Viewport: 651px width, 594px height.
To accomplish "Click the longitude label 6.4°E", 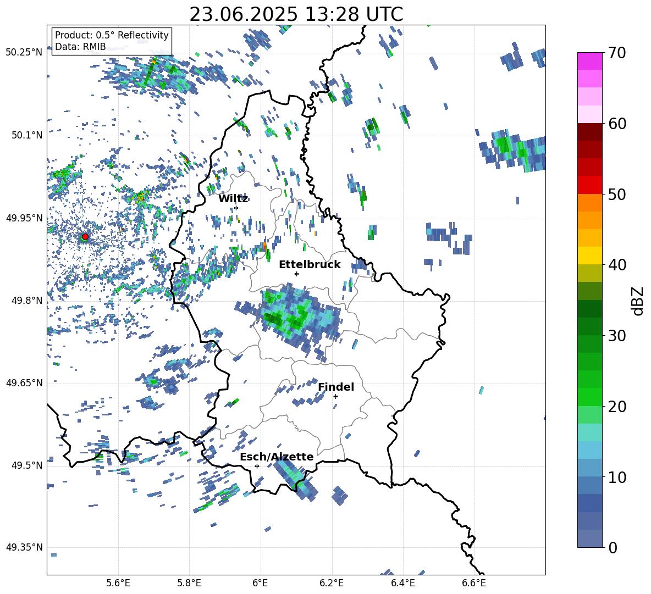I will pos(402,583).
